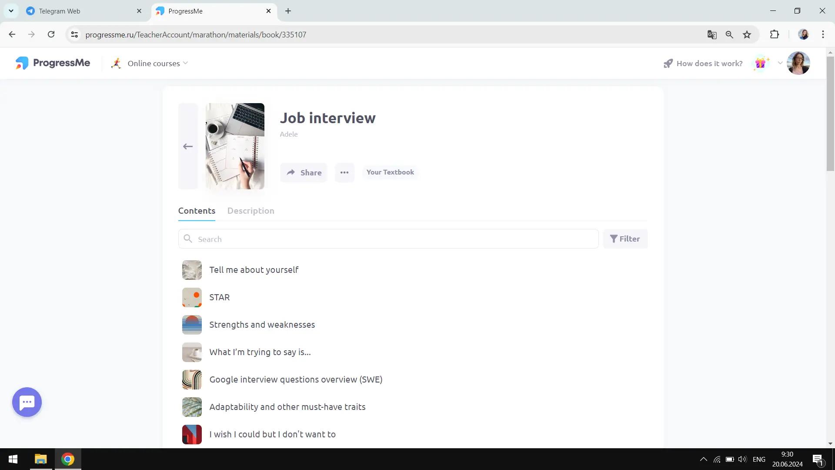Open the zoom magnifier icon in the address bar
Screen dimensions: 835x470
click(x=729, y=35)
